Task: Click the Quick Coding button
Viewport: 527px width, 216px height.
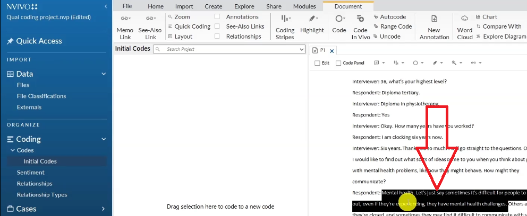Action: tap(192, 26)
